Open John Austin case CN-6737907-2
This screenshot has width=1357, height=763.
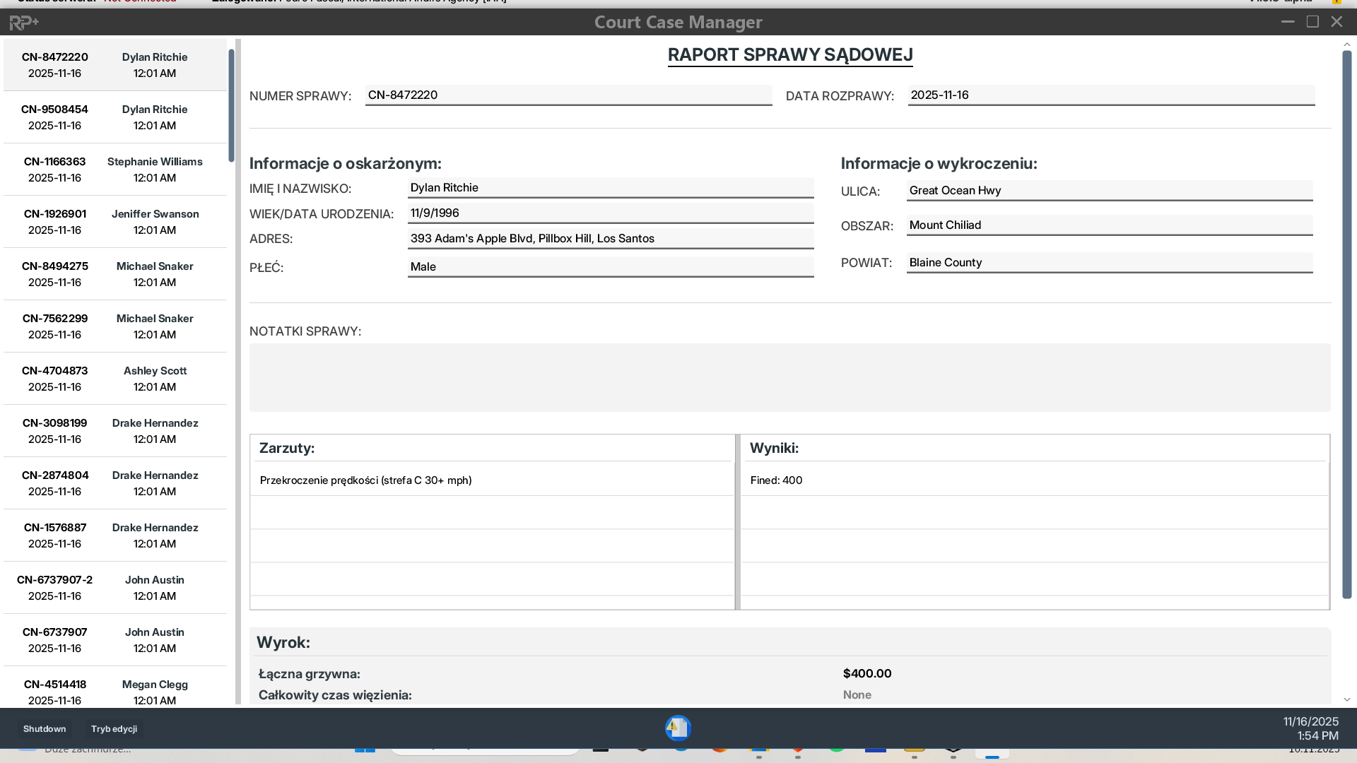click(x=115, y=588)
